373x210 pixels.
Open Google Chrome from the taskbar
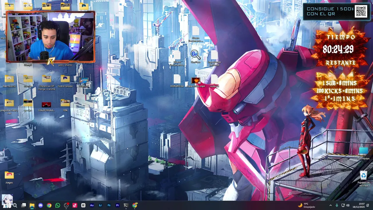49,205
